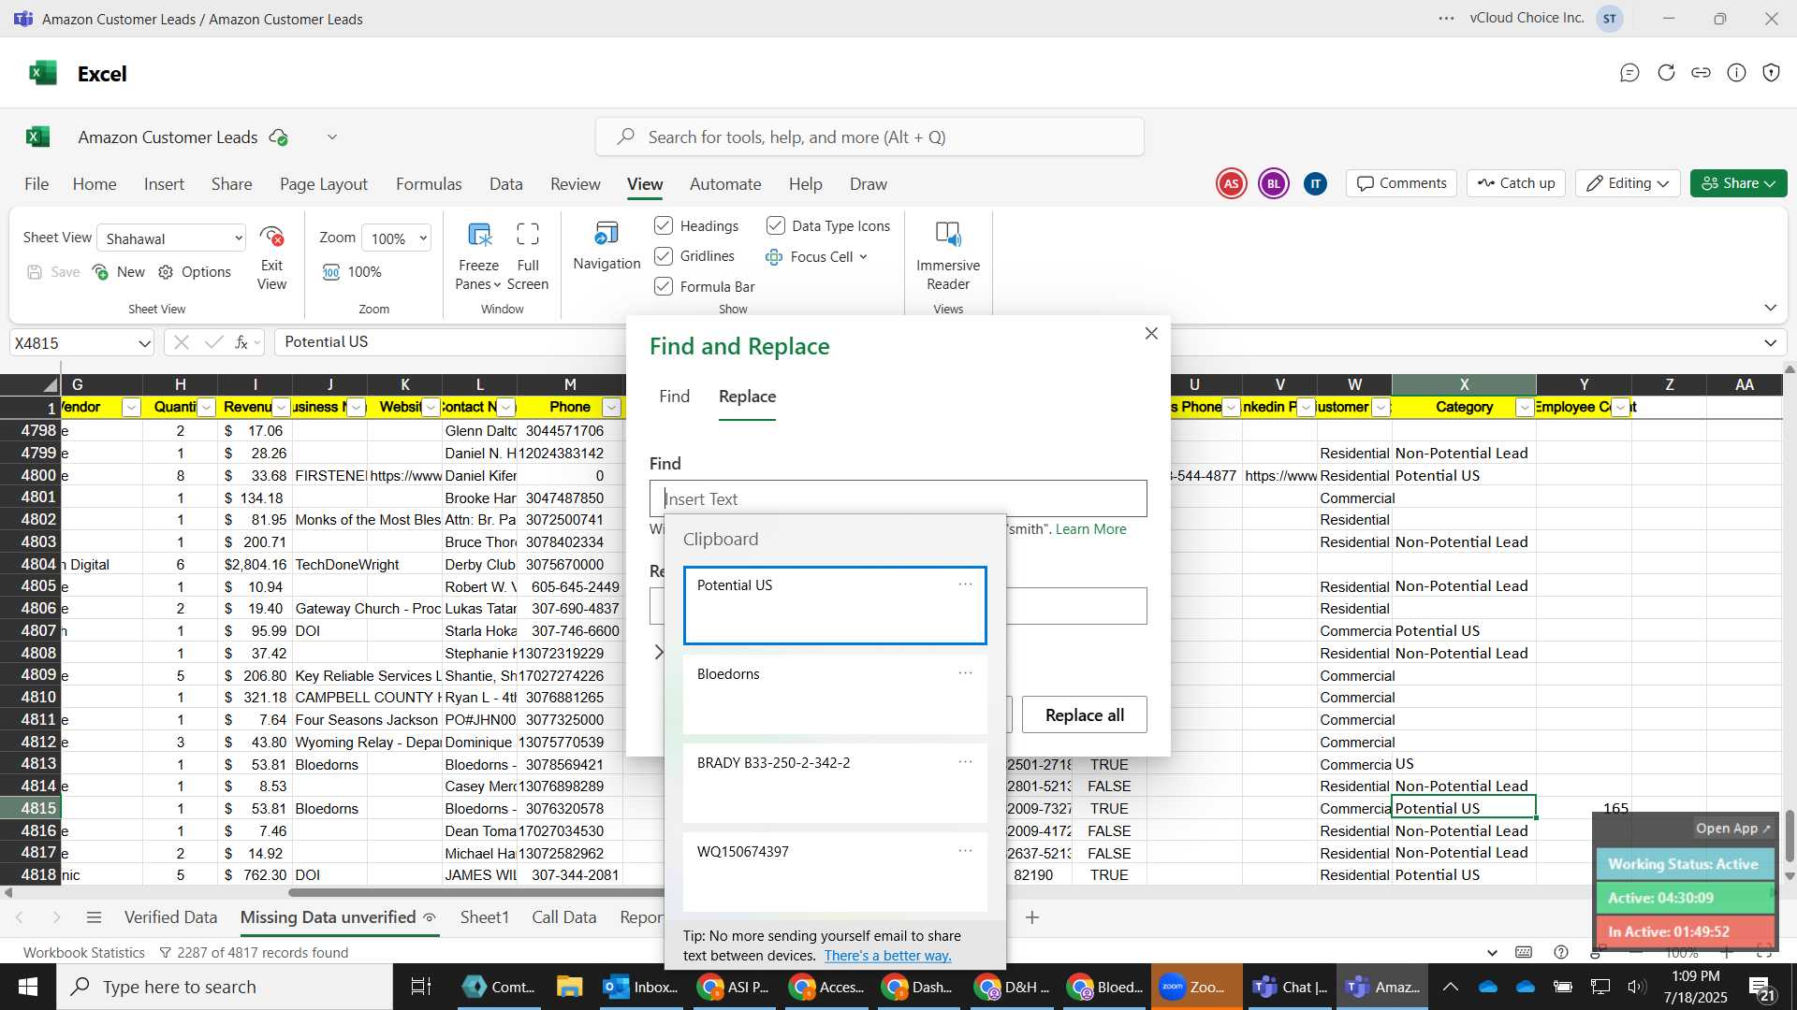Open the Name Box dropdown
Viewport: 1797px width, 1010px height.
[144, 344]
